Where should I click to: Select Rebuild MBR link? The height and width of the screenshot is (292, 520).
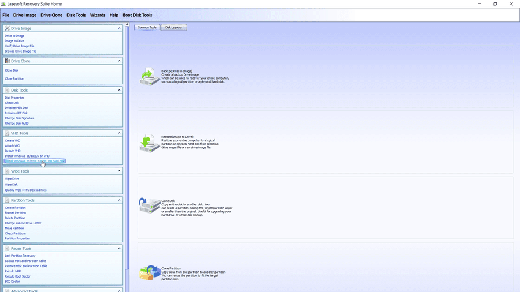point(13,271)
